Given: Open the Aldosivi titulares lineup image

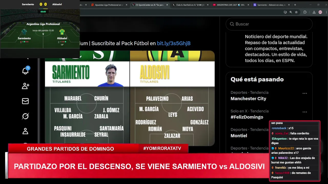Looking at the screenshot, I should (x=172, y=98).
